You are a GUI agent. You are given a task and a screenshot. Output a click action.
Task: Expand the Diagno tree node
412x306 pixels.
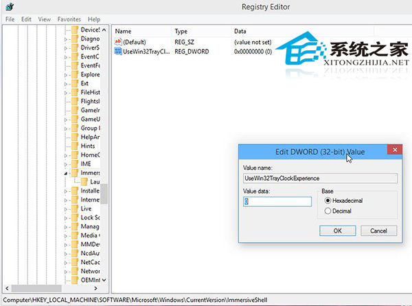(x=66, y=39)
